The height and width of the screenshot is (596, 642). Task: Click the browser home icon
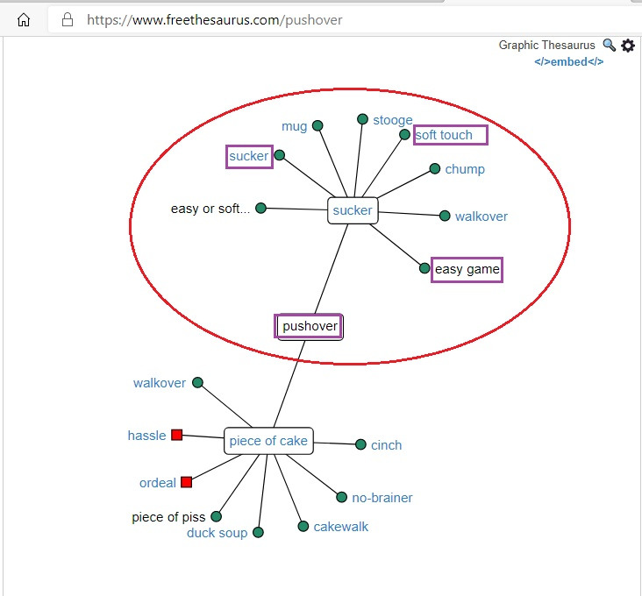coord(24,19)
